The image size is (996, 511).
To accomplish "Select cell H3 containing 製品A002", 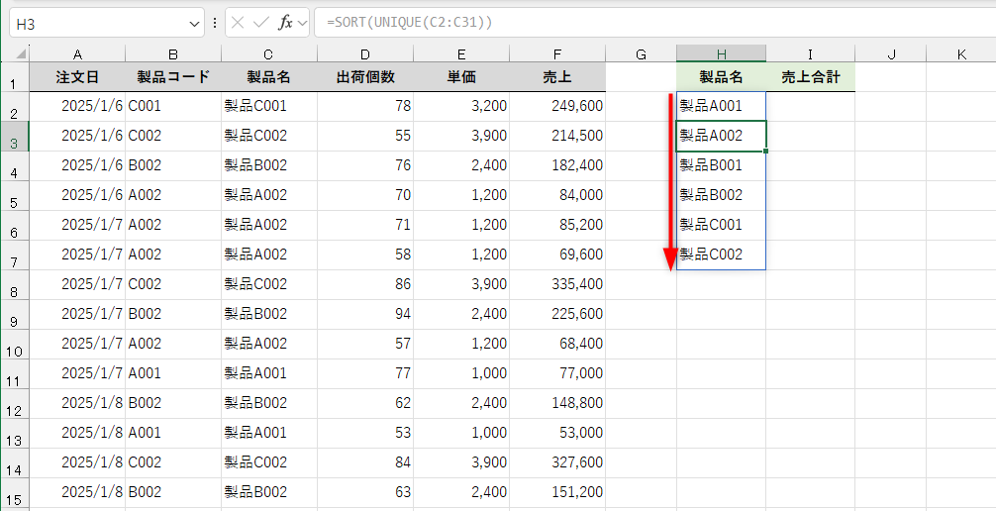I will [x=721, y=136].
